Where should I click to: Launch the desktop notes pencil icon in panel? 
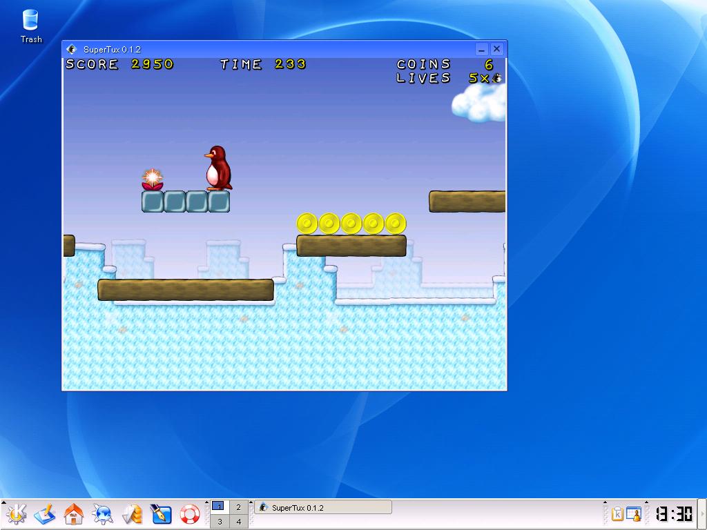pyautogui.click(x=45, y=514)
